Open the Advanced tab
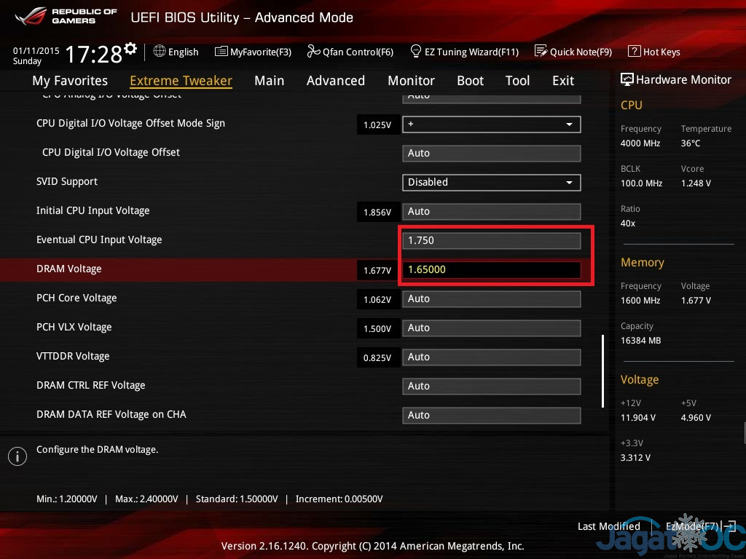746x559 pixels. 335,81
